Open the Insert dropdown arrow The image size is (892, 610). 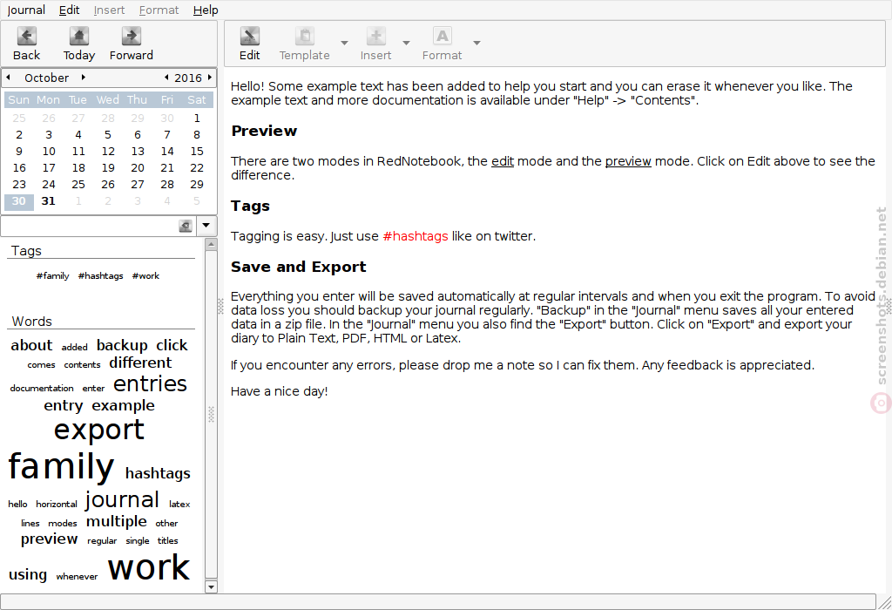pyautogui.click(x=406, y=44)
